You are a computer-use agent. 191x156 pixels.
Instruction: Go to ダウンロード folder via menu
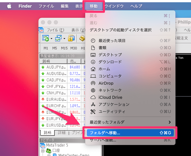click(130, 62)
